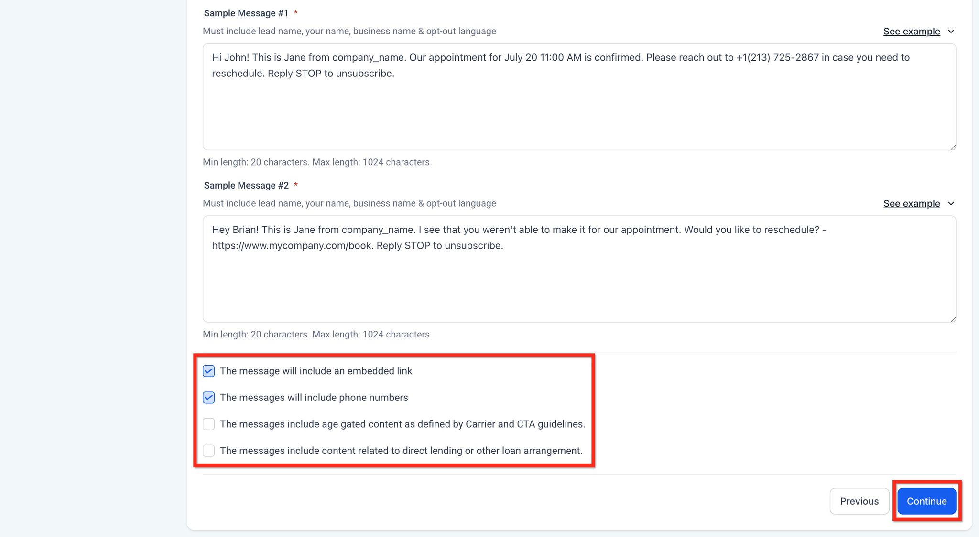The height and width of the screenshot is (537, 979).
Task: Go back with the Previous button
Action: [859, 501]
